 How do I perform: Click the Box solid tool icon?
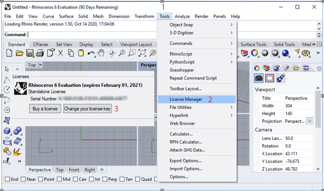[x=8, y=131]
